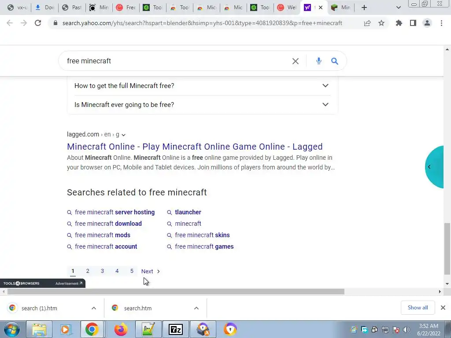This screenshot has height=338, width=451.
Task: Reload the Yahoo search page
Action: click(x=38, y=23)
